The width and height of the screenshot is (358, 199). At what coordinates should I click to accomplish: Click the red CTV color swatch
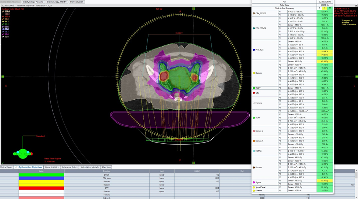[41, 188]
